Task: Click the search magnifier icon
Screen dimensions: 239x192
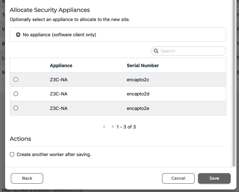Action: click(x=156, y=51)
